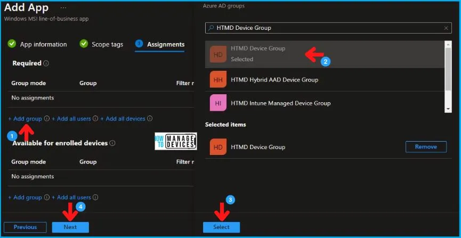461x238 pixels.
Task: Click Add group under Required
Action: [x=25, y=119]
